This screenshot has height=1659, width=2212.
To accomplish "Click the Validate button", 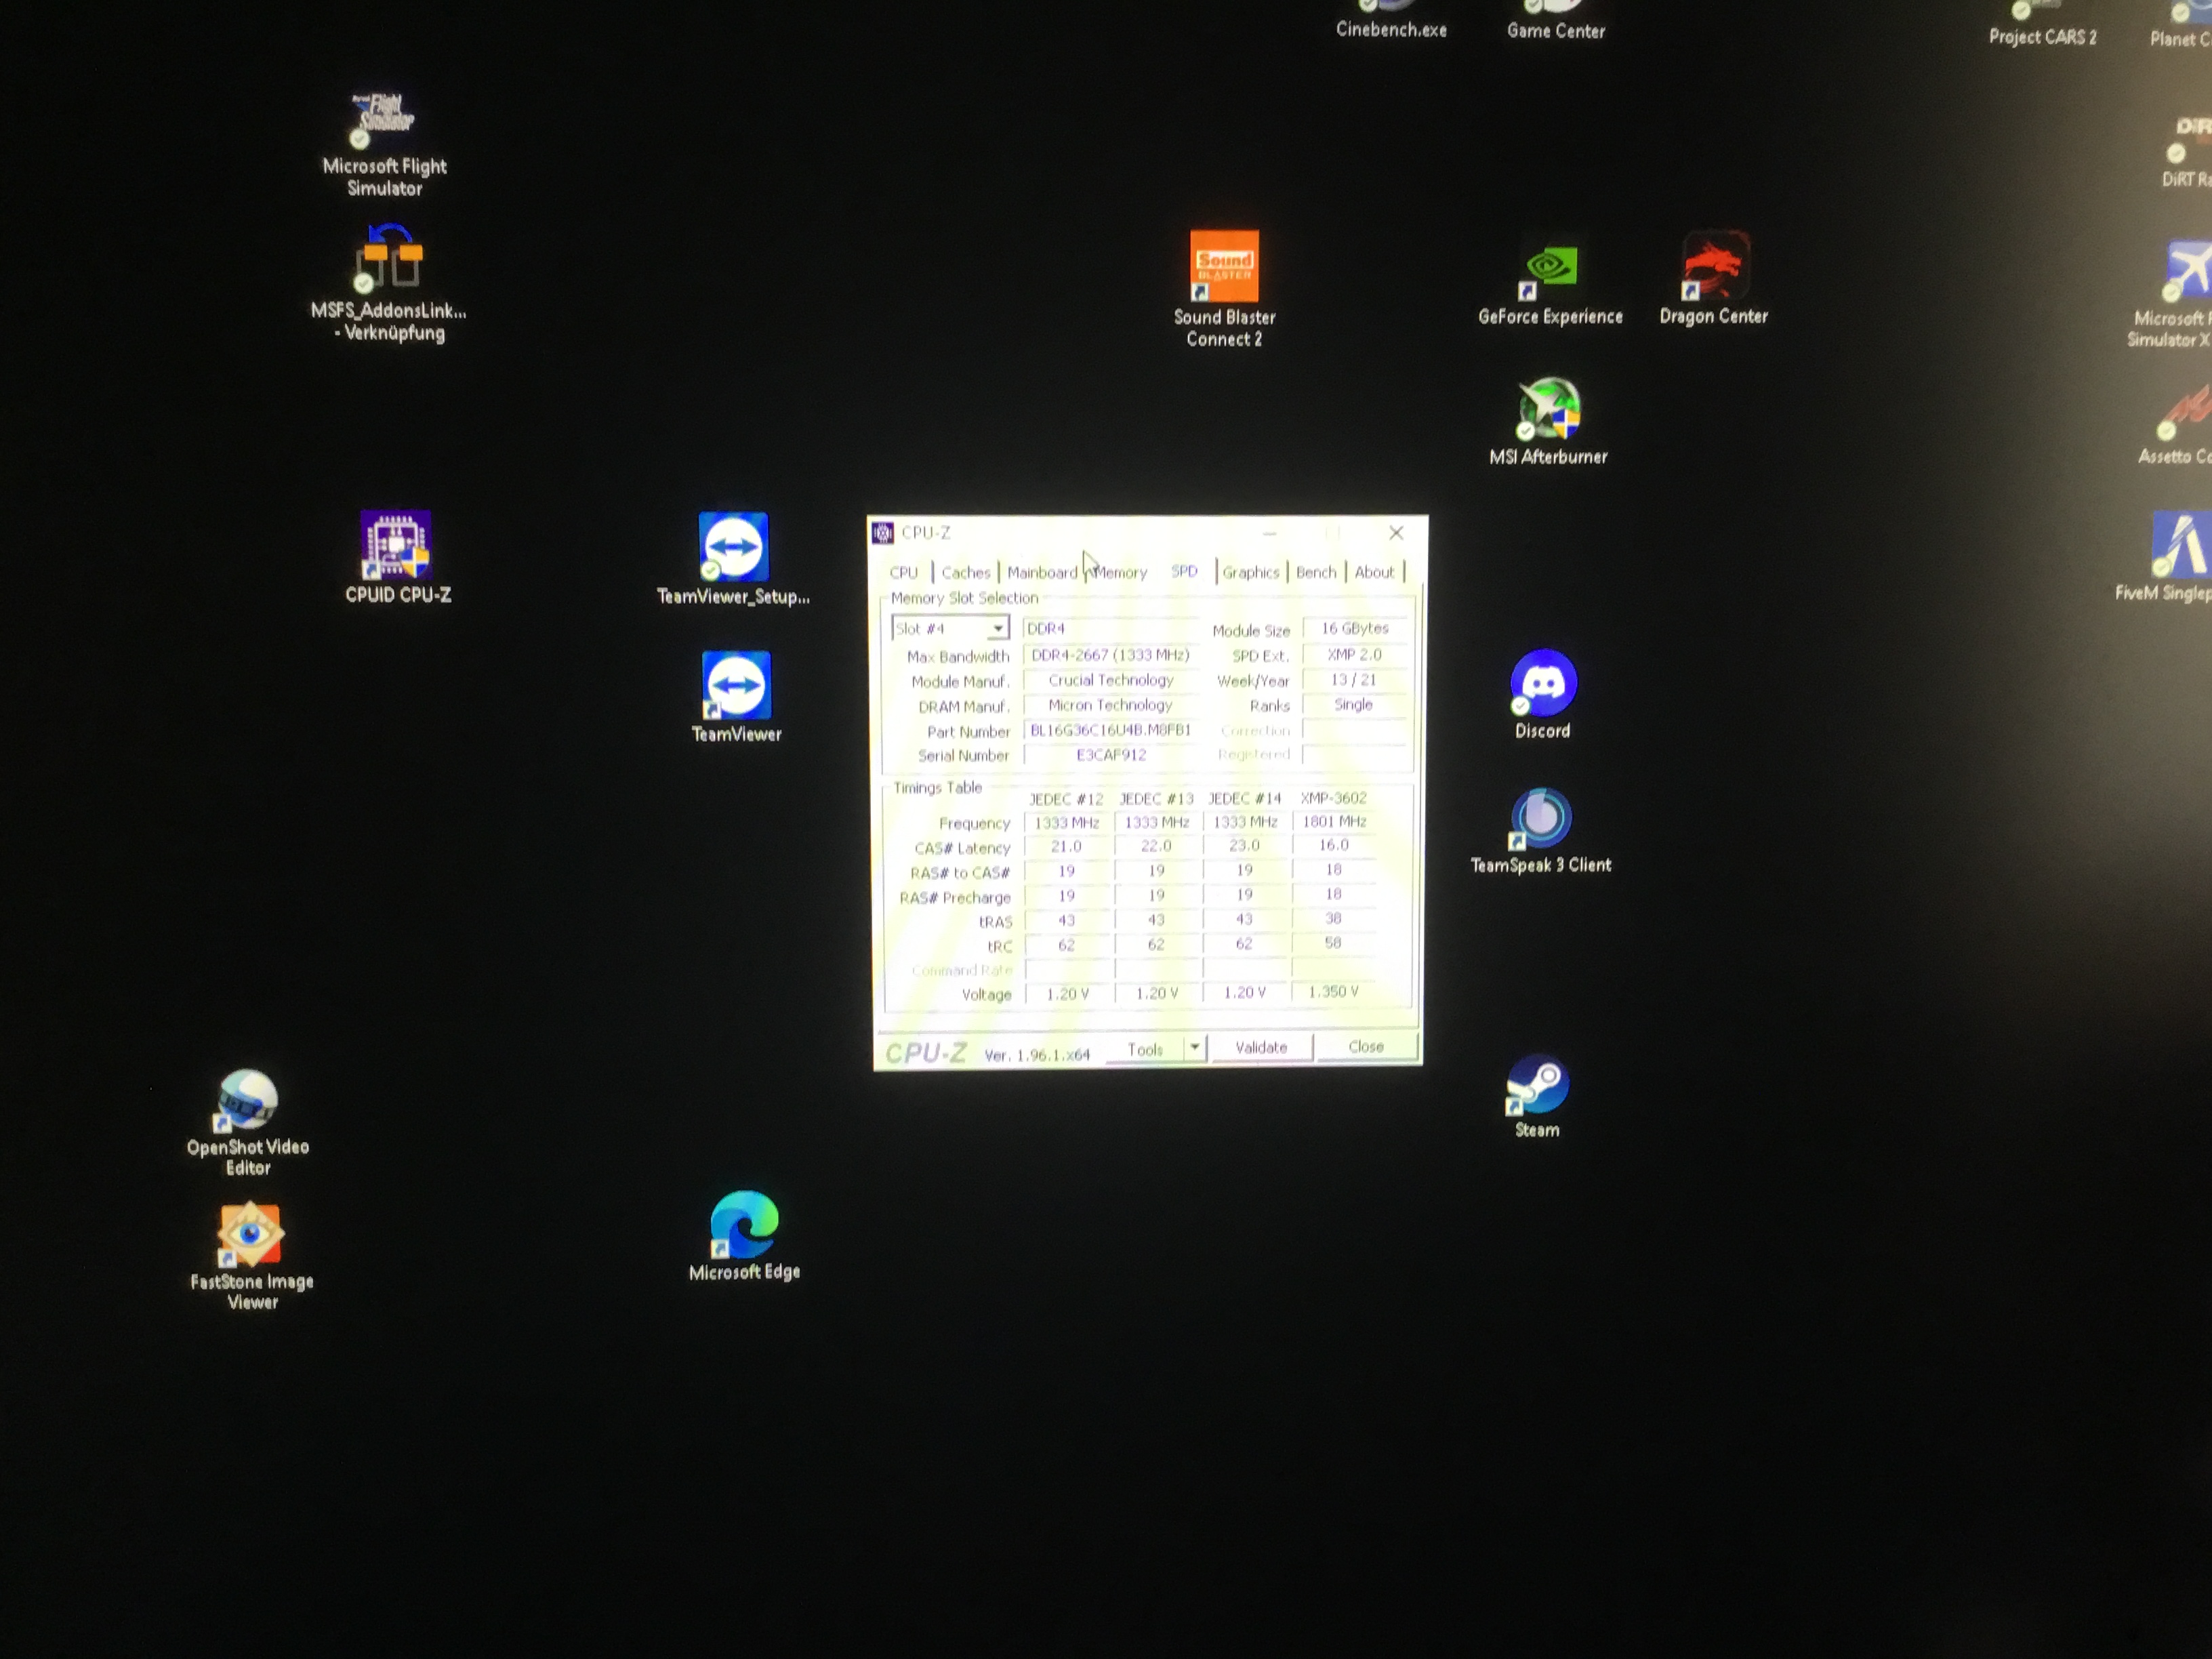I will [x=1261, y=1047].
